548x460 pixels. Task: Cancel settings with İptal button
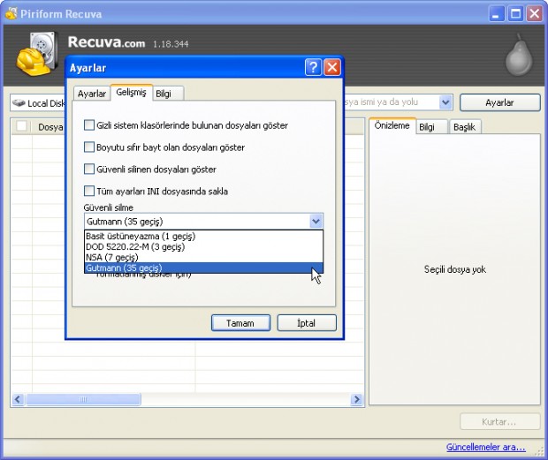pos(307,323)
